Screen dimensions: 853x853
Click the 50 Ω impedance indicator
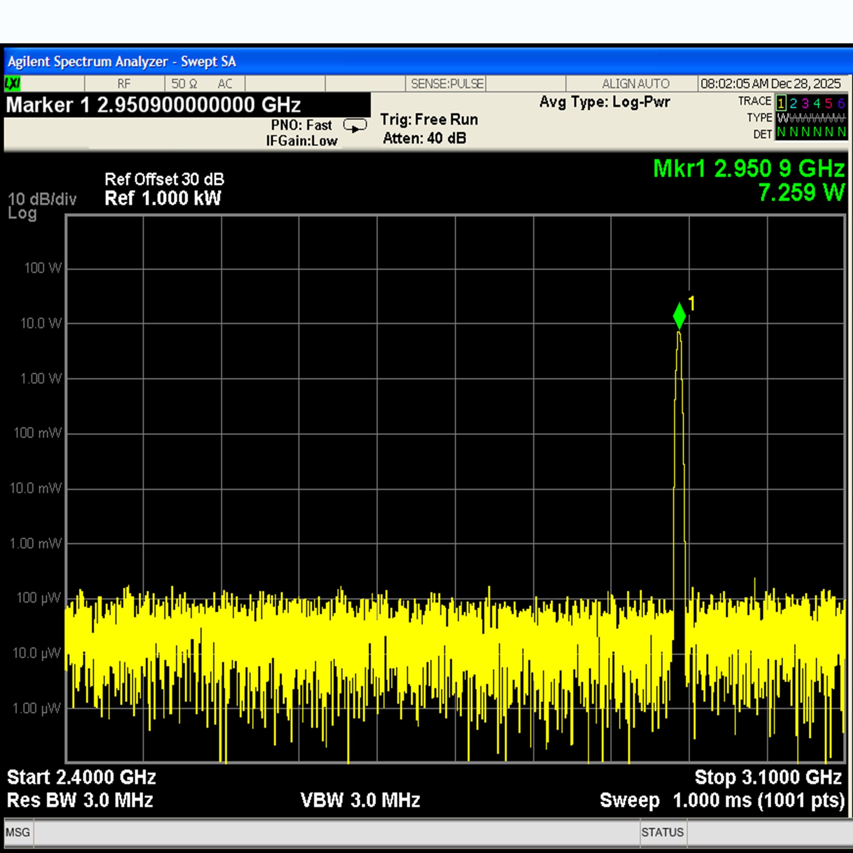[184, 83]
